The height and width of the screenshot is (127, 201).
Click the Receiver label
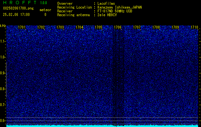65,11
